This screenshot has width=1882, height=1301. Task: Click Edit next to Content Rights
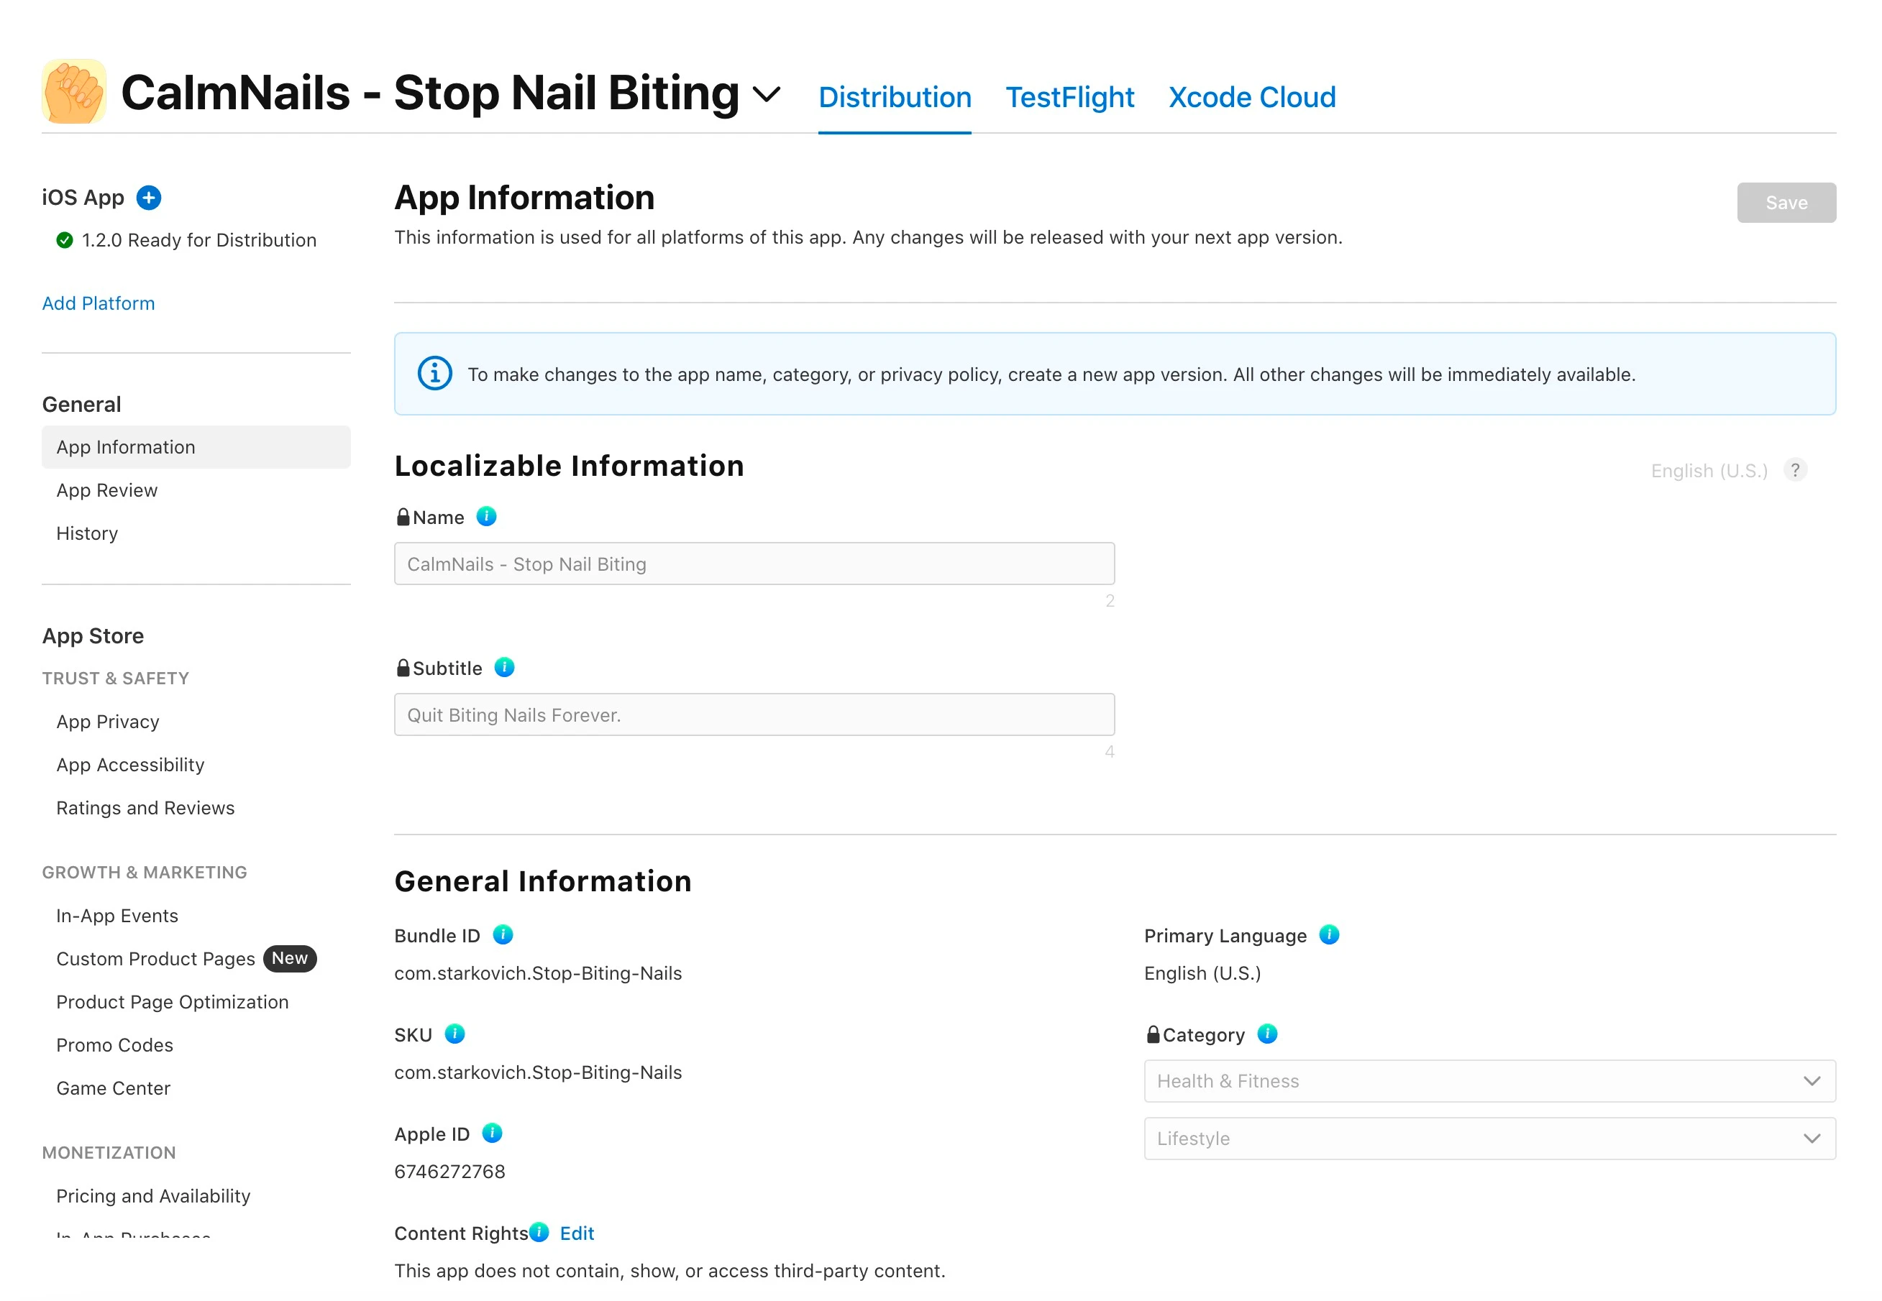pyautogui.click(x=577, y=1233)
